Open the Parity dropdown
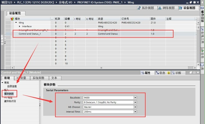Viewport: 205px width, 124px height. tap(135, 102)
